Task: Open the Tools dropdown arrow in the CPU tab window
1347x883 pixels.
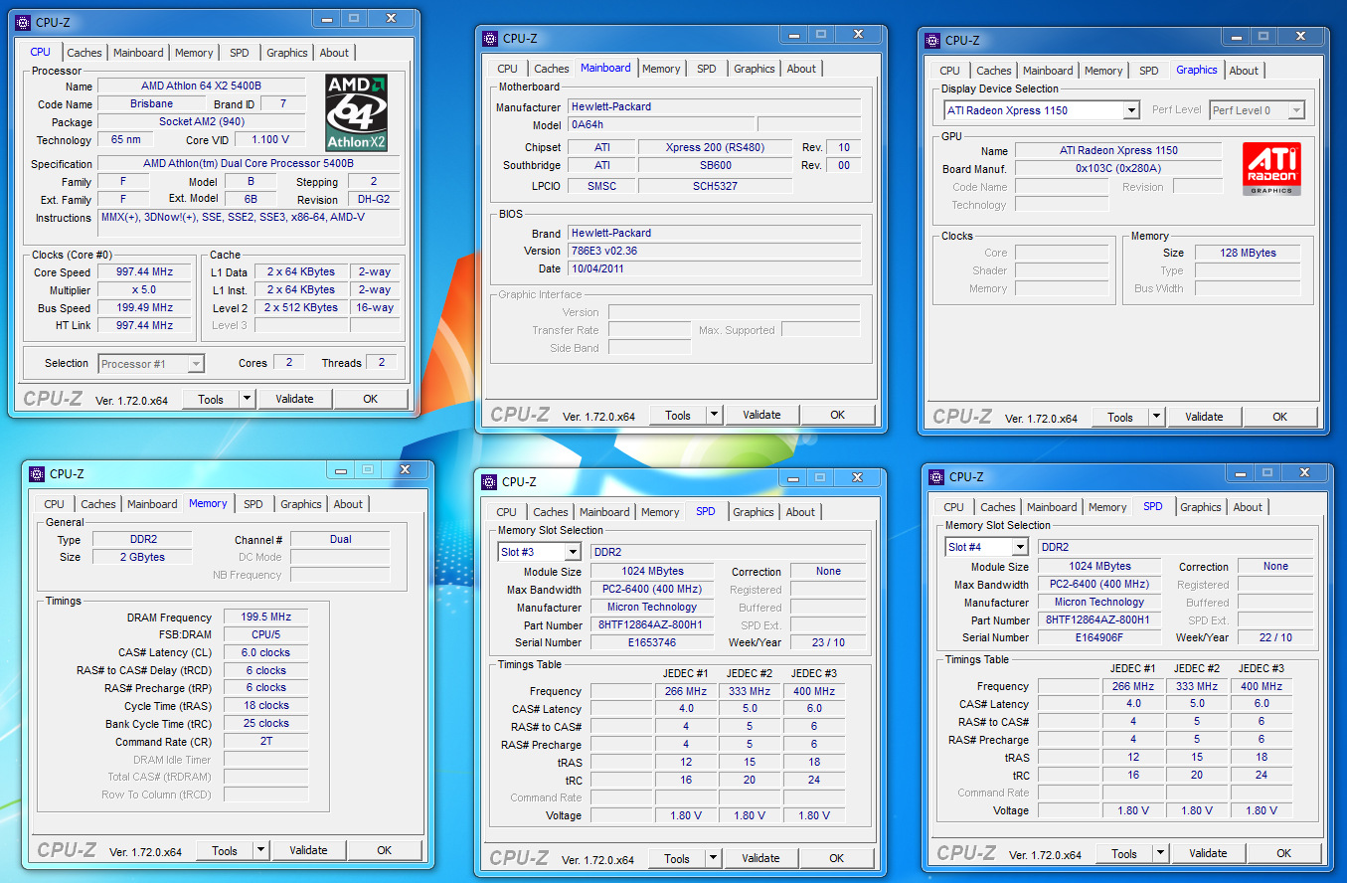Action: click(248, 399)
